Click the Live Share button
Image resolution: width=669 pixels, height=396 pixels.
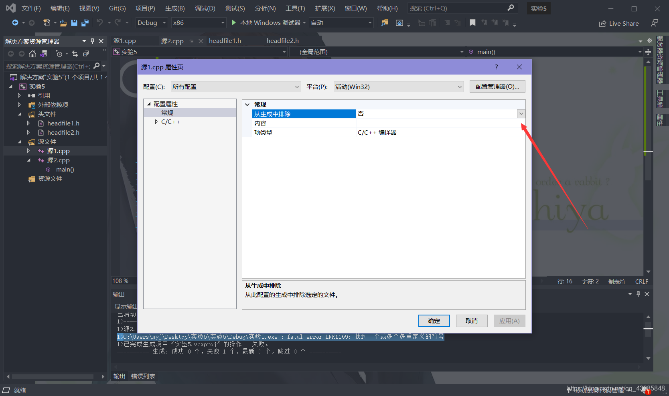click(x=619, y=24)
